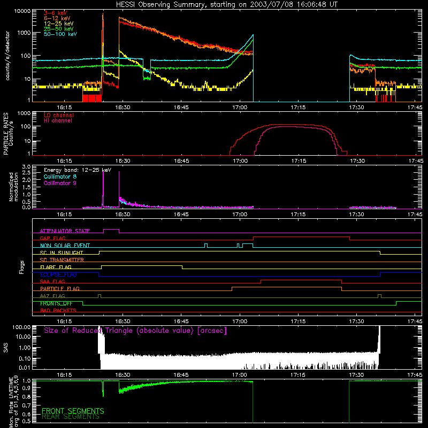Select the Collimator 9 legend entry
Image resolution: width=428 pixels, height=428 pixels.
click(60, 183)
